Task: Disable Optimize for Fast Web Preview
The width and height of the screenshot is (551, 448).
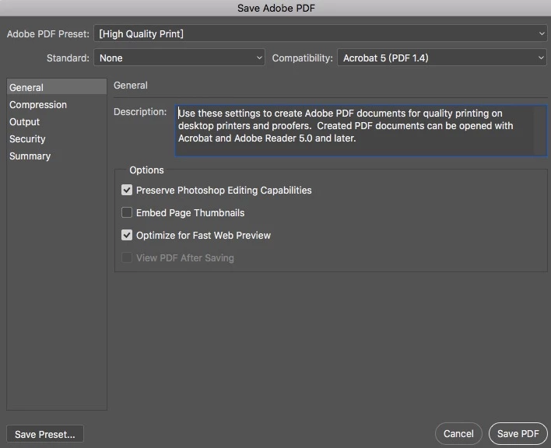Action: pyautogui.click(x=127, y=235)
